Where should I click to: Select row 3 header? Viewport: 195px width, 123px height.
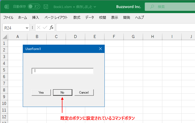point(4,57)
